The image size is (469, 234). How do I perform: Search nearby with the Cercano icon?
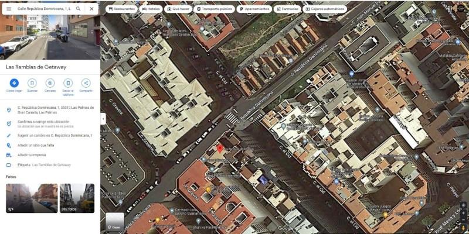(50, 83)
